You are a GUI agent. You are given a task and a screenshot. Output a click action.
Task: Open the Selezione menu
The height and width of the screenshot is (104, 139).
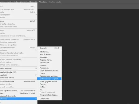(23, 2)
